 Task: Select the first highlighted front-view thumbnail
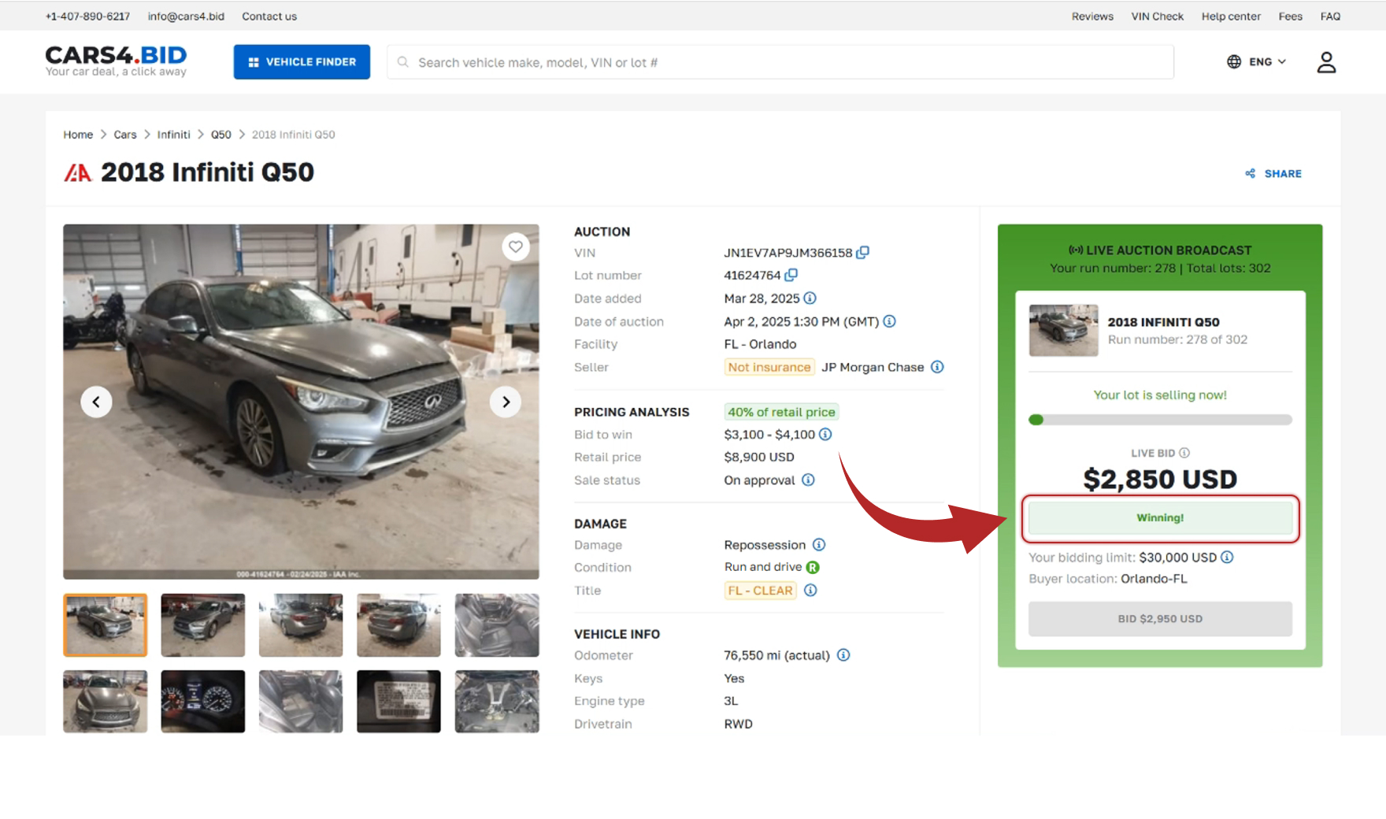click(106, 625)
